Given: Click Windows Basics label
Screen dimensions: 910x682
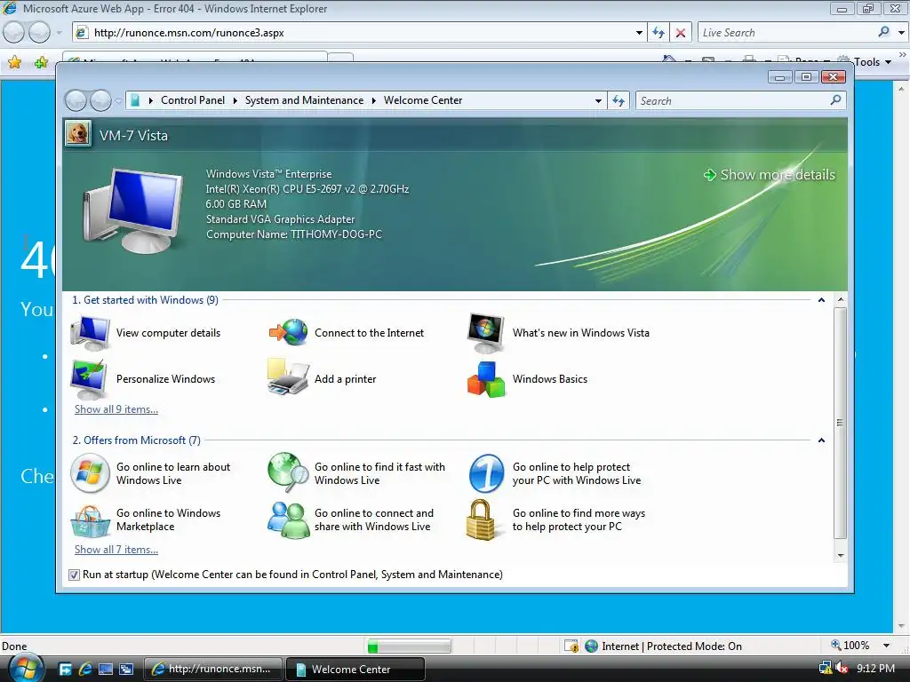Looking at the screenshot, I should coord(549,378).
